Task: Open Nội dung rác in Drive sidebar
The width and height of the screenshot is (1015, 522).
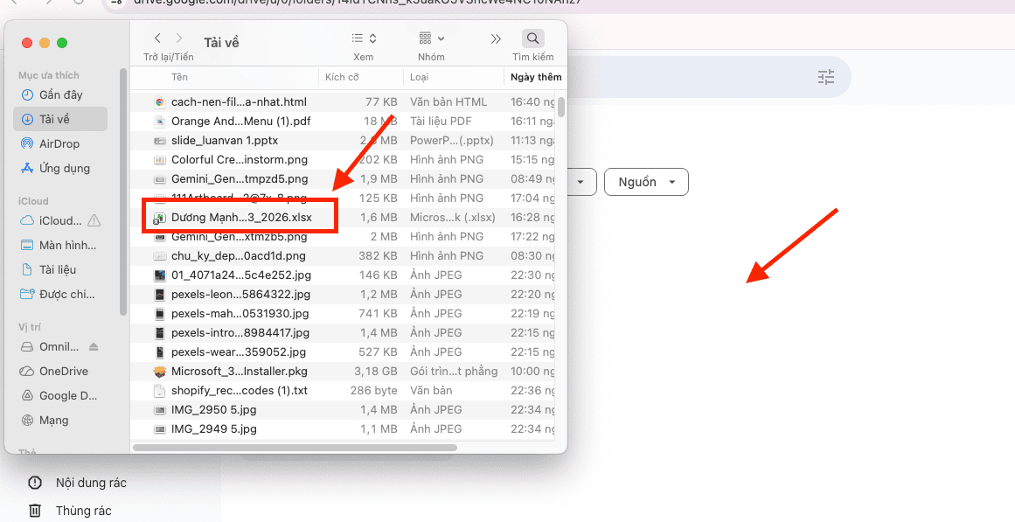Action: (77, 483)
